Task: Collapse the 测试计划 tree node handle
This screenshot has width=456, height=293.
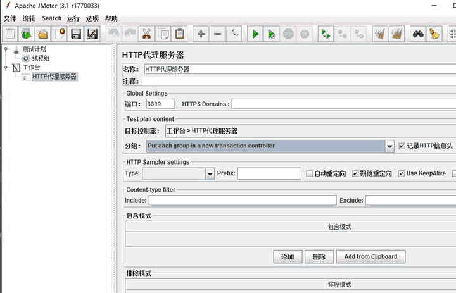Action: (x=6, y=49)
